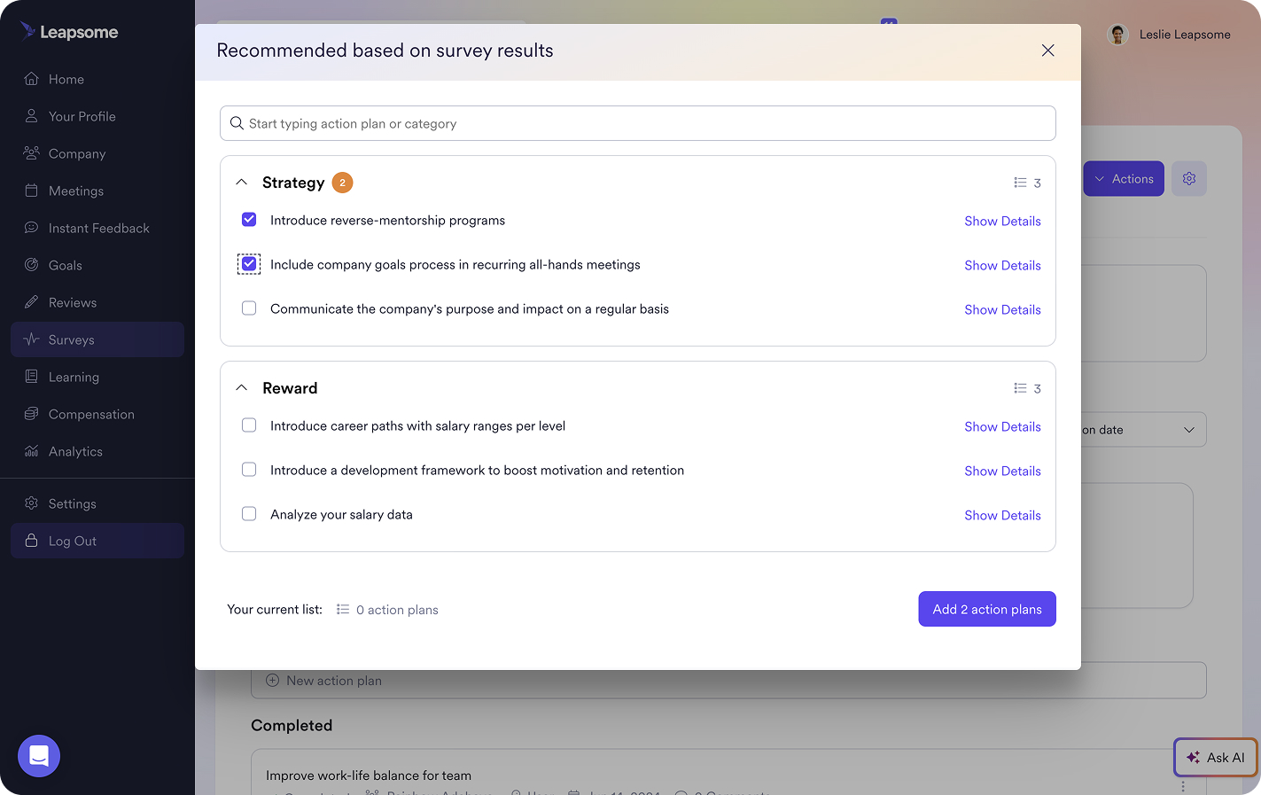The image size is (1261, 795).
Task: Click the gear icon next to Actions
Action: pos(1188,178)
